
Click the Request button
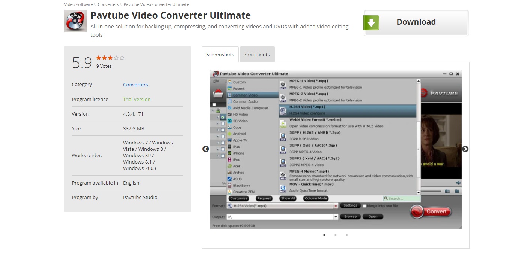pos(264,198)
